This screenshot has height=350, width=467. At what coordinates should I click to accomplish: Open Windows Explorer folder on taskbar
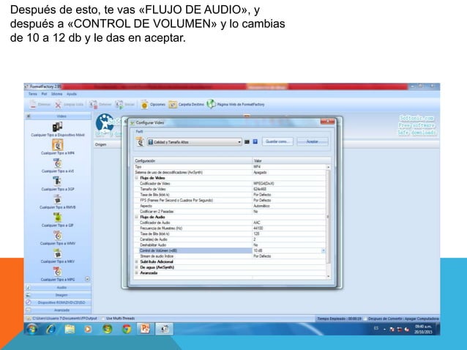tap(70, 329)
